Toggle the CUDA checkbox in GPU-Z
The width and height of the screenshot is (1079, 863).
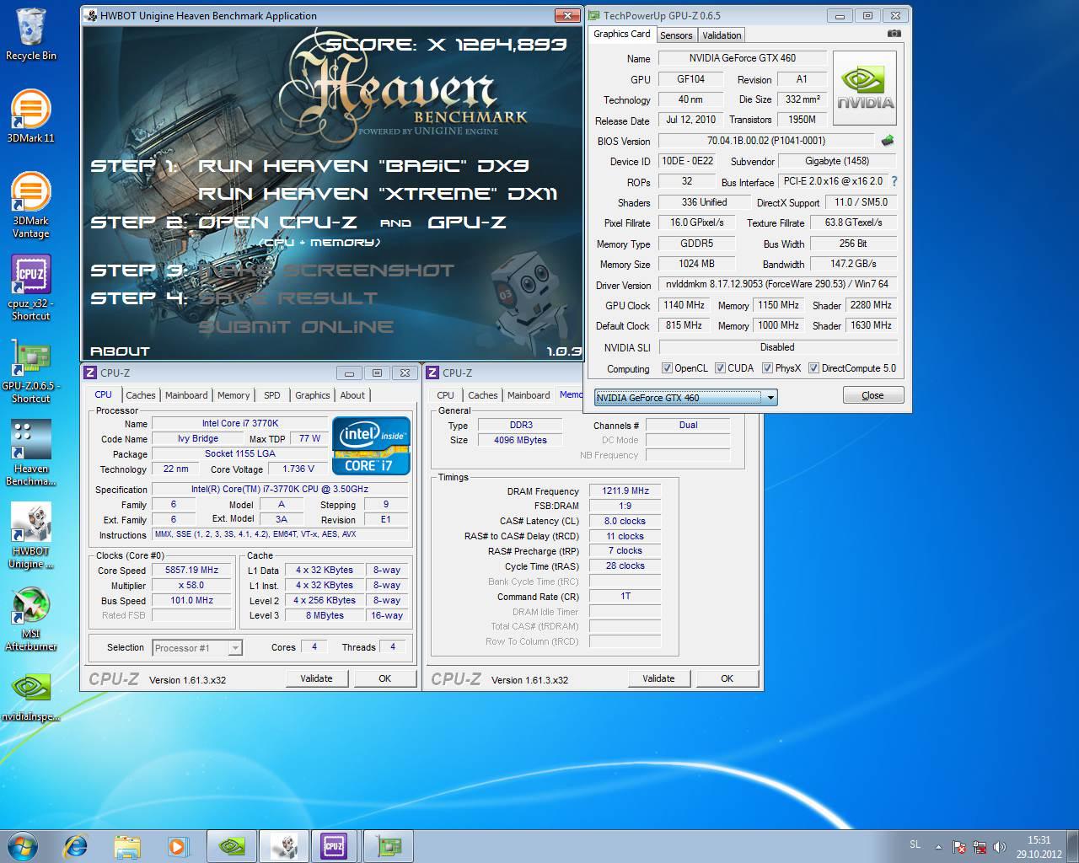pyautogui.click(x=720, y=368)
